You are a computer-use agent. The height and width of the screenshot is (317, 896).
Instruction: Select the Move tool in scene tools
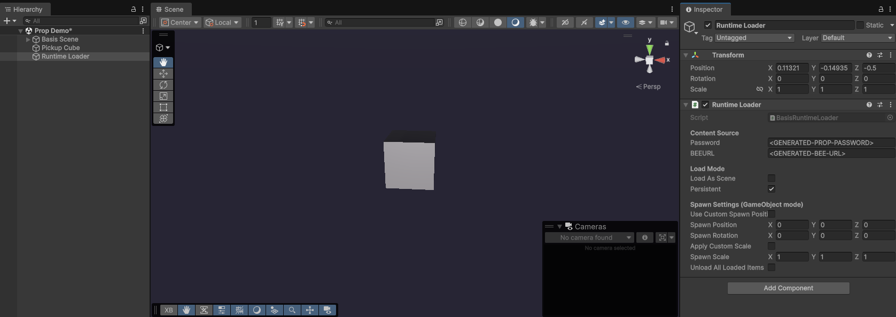click(163, 74)
